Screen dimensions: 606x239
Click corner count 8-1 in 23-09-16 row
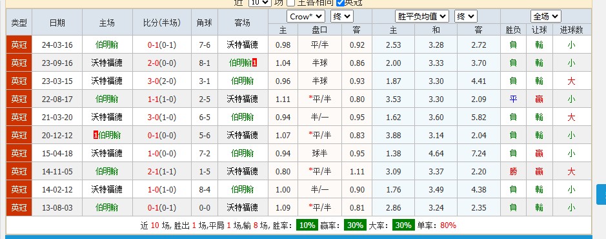point(205,63)
